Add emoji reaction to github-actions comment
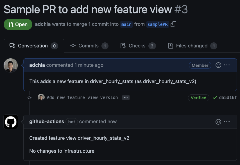 [x=218, y=122]
